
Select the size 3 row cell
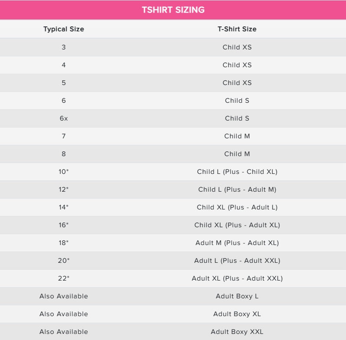point(64,47)
